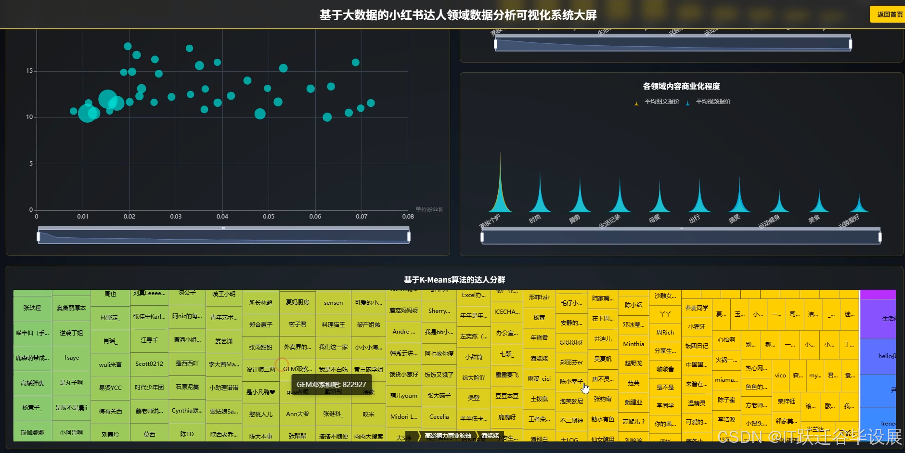This screenshot has width=905, height=453.
Task: Click left handle of top-right chart zoom slider
Action: [496, 44]
